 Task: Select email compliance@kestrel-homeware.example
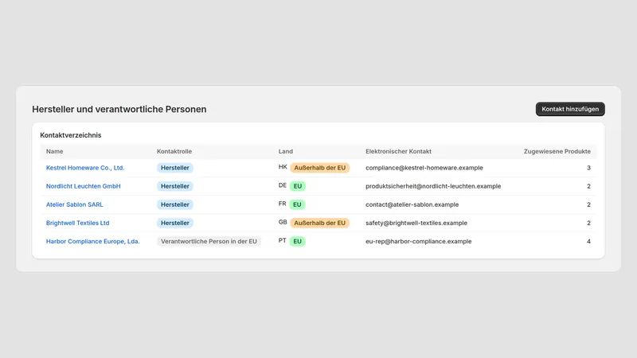(x=424, y=168)
